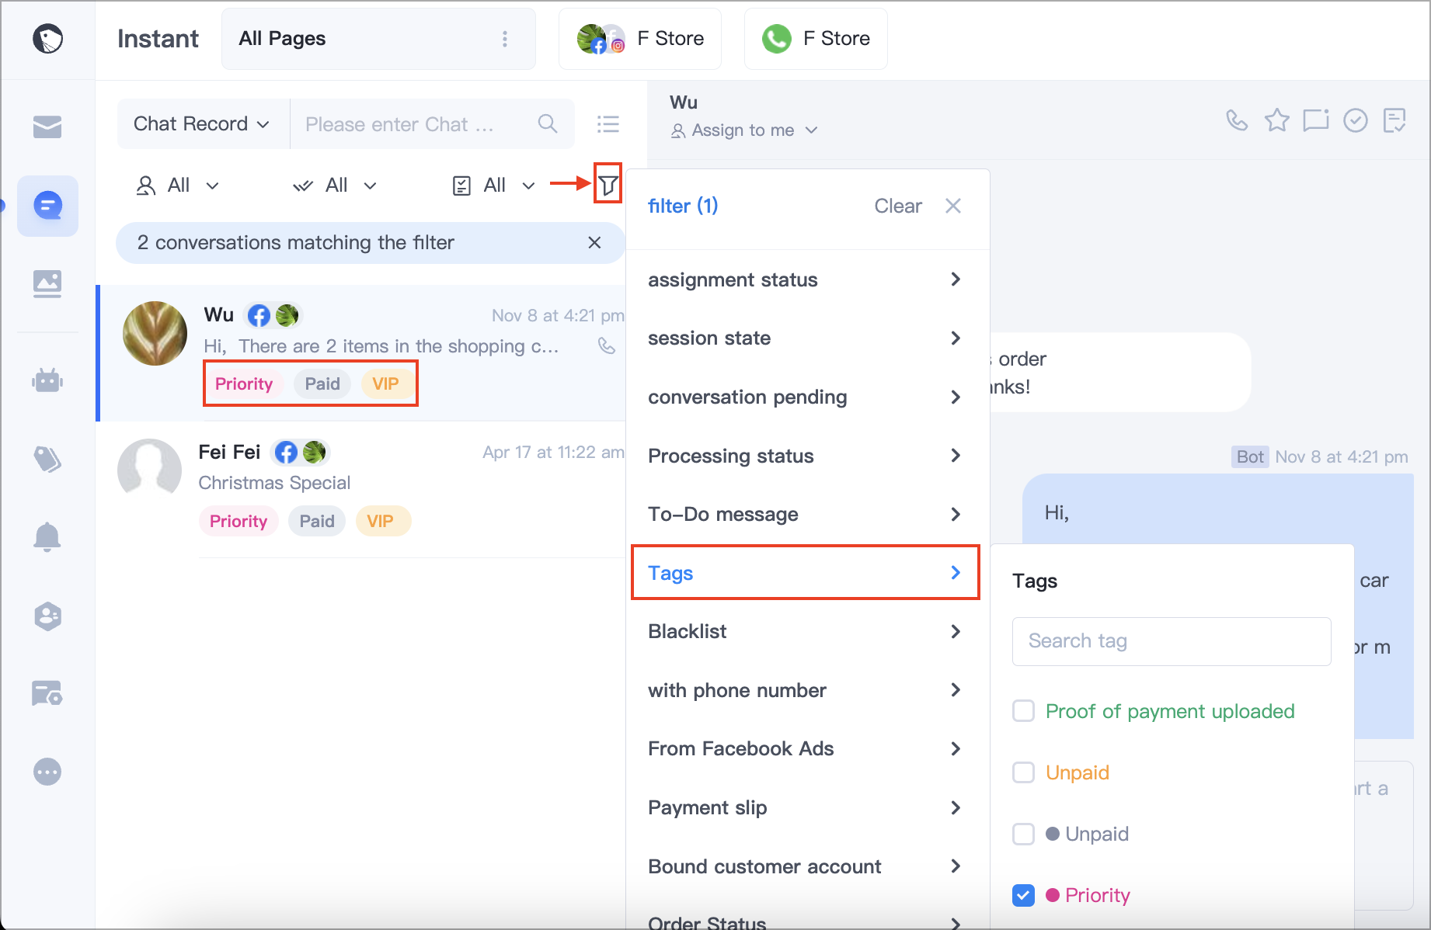Click Priority tag on Fei Fei conversation
The width and height of the screenshot is (1431, 930).
click(238, 521)
